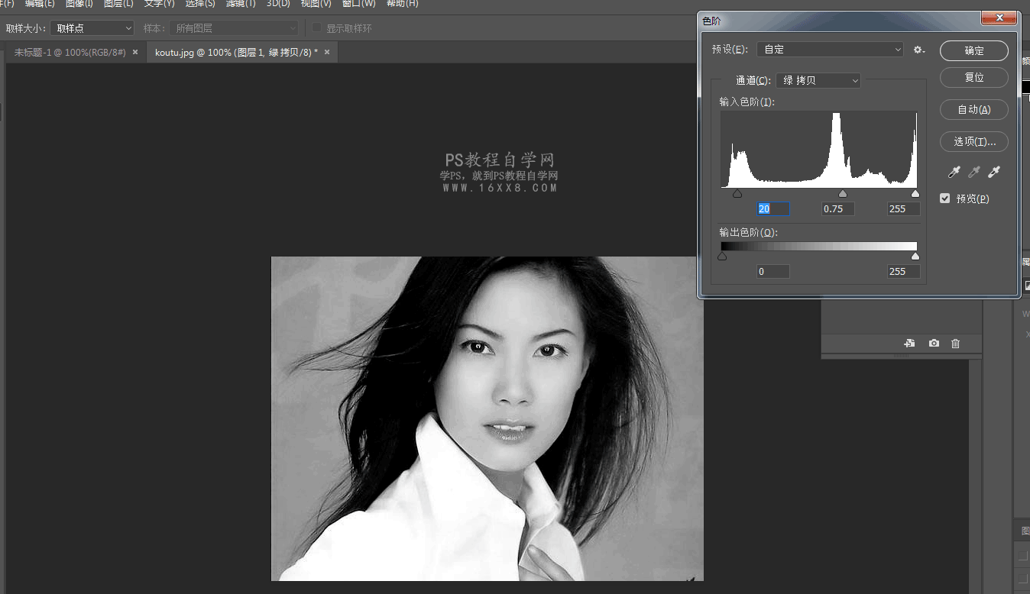
Task: Open the 编辑(E) menu
Action: (39, 3)
